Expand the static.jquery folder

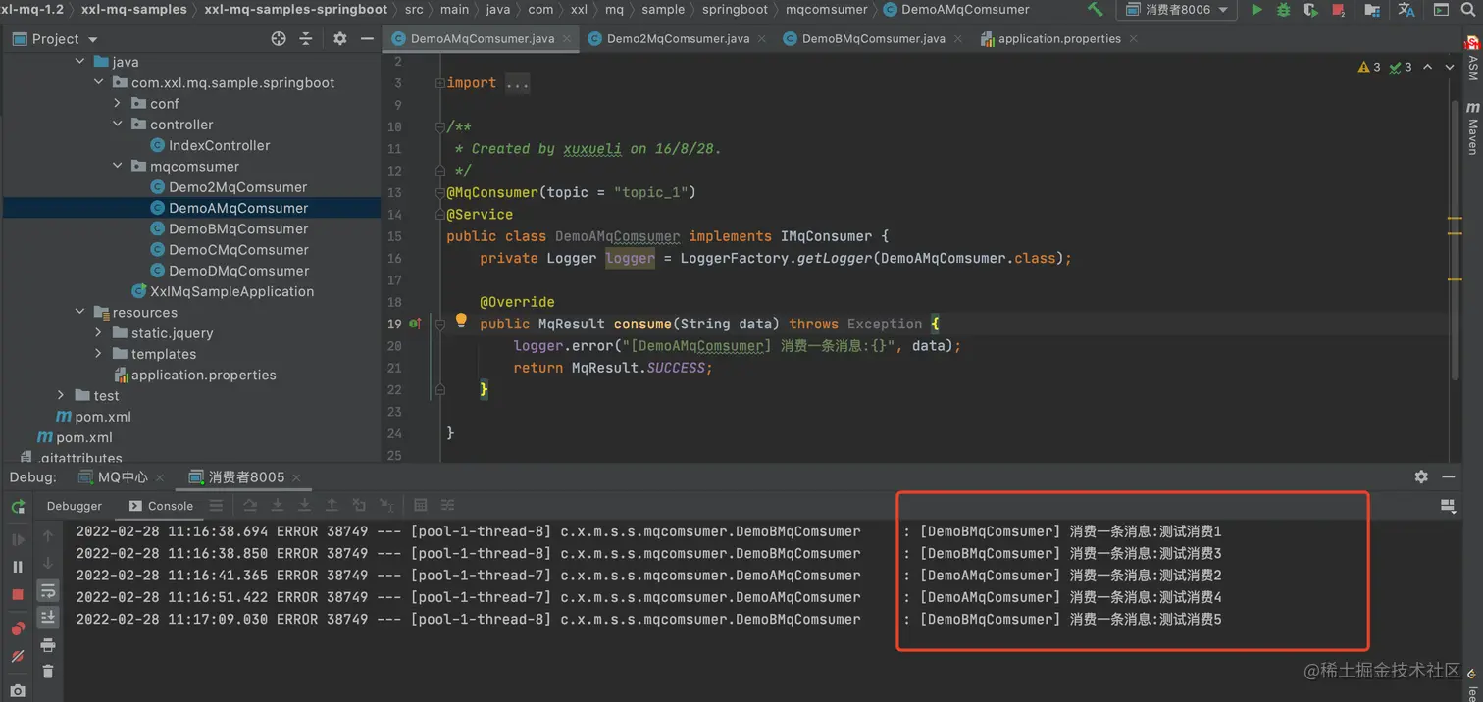point(99,333)
